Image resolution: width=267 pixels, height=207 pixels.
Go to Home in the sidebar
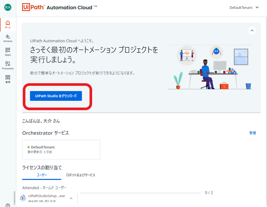point(8,25)
